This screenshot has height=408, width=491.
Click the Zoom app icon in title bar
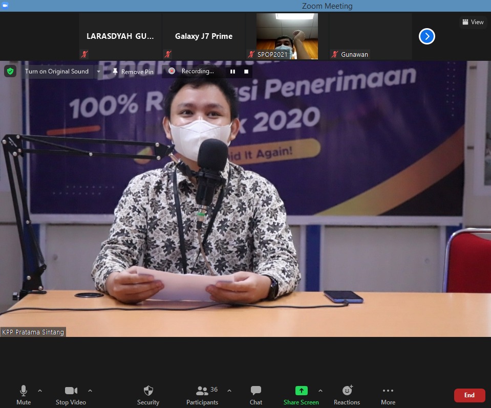click(5, 6)
